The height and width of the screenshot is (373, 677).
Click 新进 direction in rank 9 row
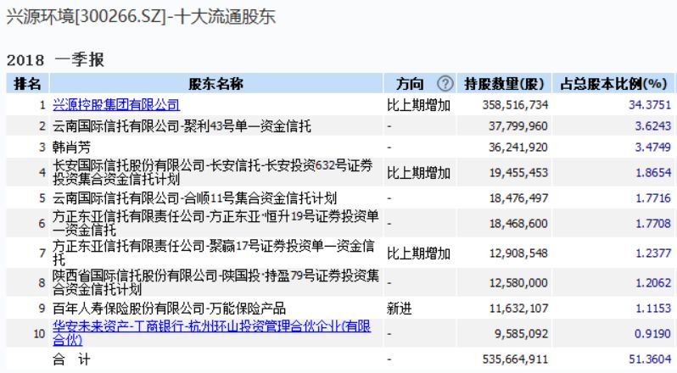400,308
